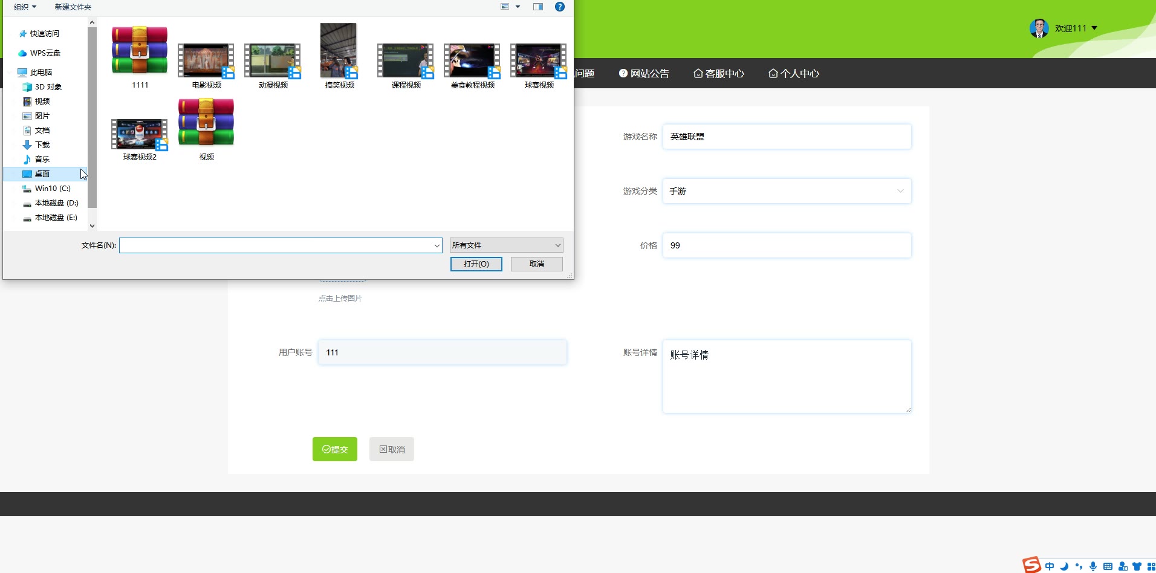Toggle the preview pane icon
Image resolution: width=1156 pixels, height=573 pixels.
[538, 7]
